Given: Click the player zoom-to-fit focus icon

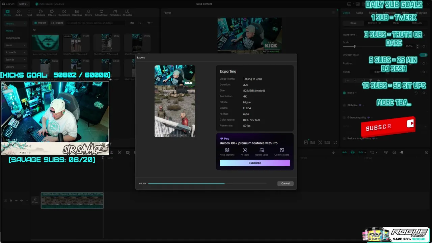Looking at the screenshot, I should tap(320, 142).
